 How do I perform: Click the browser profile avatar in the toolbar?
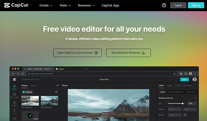[x=190, y=74]
